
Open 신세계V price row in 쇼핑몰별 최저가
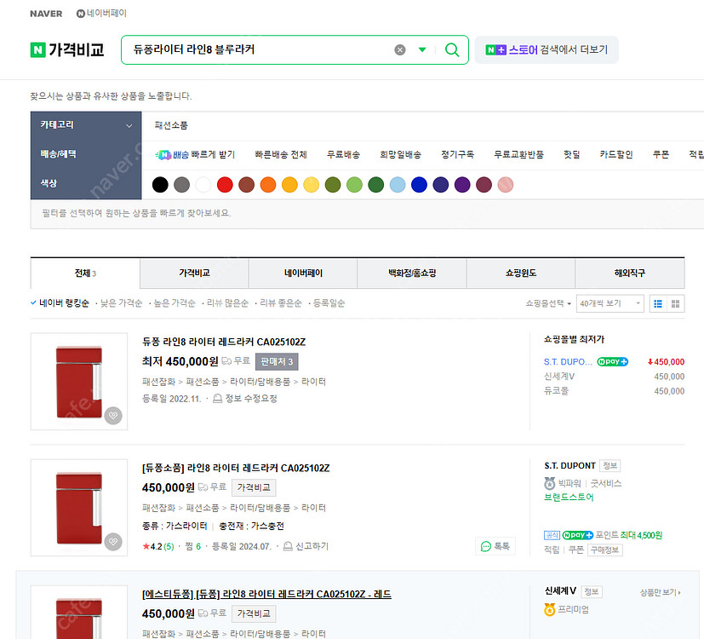click(614, 377)
